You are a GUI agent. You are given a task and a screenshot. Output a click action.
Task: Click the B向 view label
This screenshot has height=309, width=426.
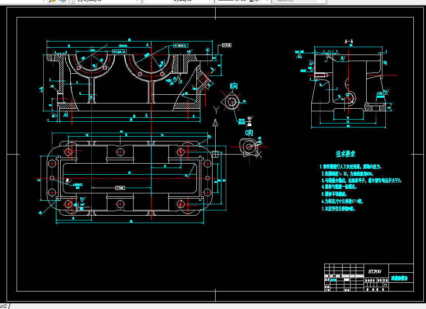(234, 86)
